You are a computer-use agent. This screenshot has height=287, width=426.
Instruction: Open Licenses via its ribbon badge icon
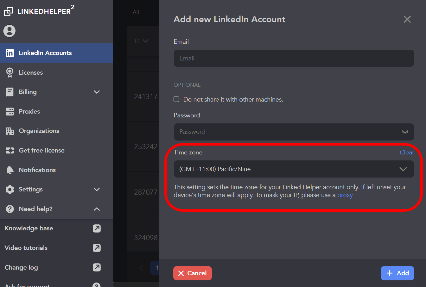pyautogui.click(x=10, y=72)
